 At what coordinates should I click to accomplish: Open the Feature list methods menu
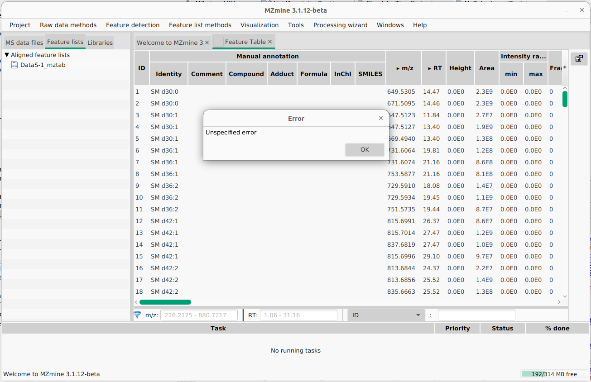click(200, 25)
